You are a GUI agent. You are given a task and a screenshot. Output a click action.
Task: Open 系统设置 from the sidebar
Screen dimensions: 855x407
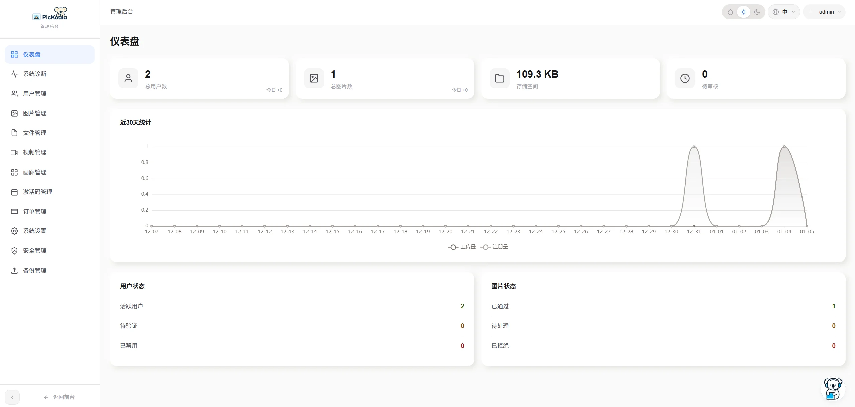coord(34,231)
